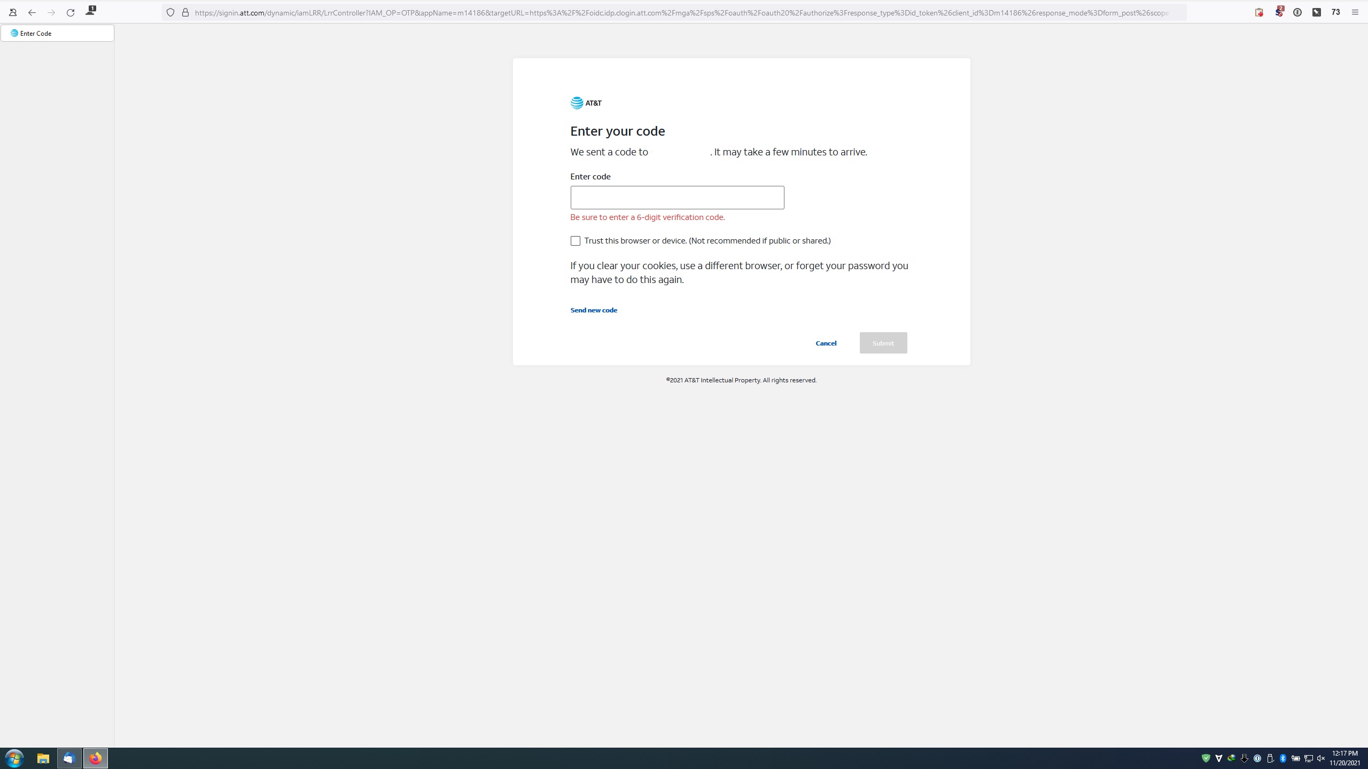The width and height of the screenshot is (1368, 769).
Task: Click inside the Enter code input field
Action: pos(677,197)
